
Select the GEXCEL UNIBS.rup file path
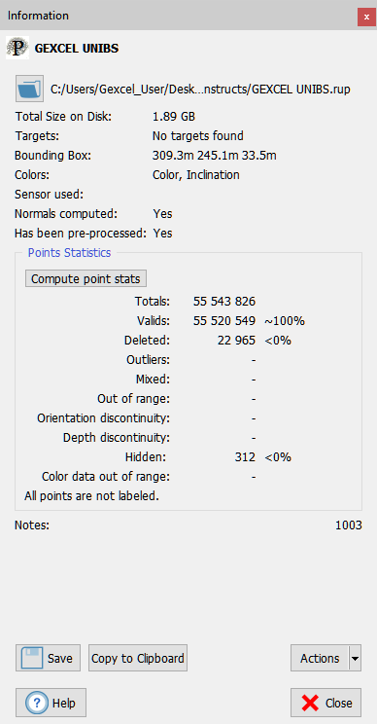pyautogui.click(x=200, y=90)
